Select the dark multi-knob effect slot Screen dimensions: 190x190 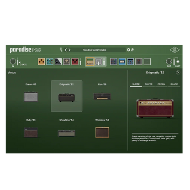click(x=114, y=62)
